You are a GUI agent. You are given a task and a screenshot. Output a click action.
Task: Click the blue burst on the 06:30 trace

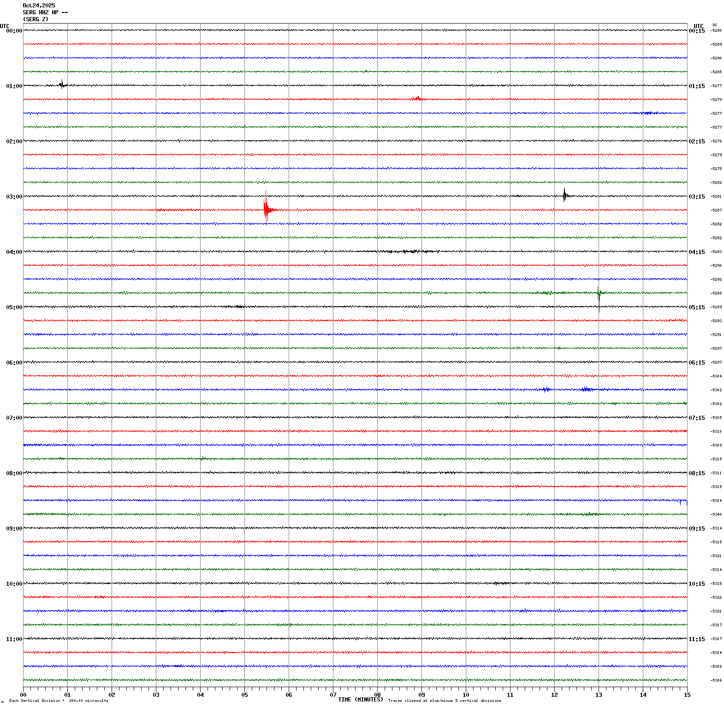click(587, 389)
